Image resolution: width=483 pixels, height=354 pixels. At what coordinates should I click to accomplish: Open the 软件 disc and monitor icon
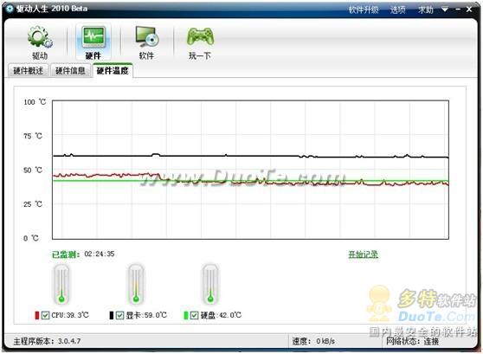(147, 42)
